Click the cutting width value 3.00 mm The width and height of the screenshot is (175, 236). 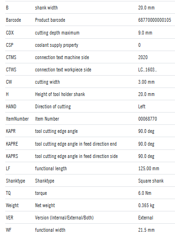click(x=146, y=82)
